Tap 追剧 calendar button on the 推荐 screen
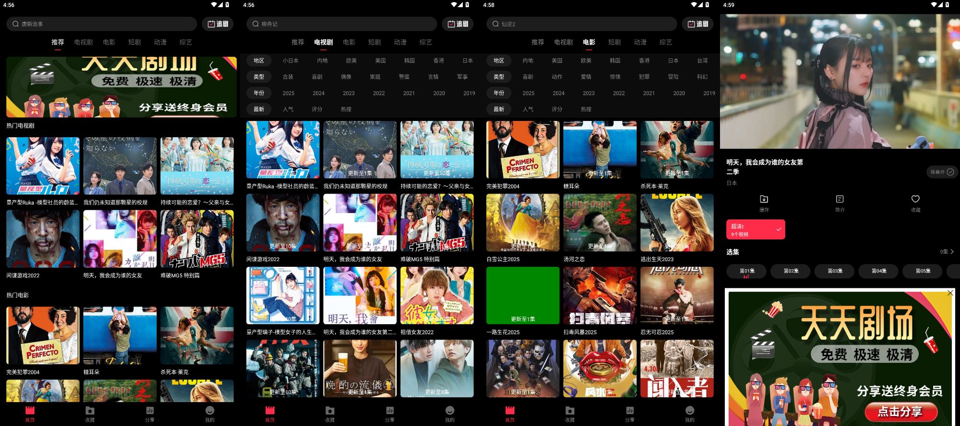Screen dimensions: 960x426 (x=218, y=24)
